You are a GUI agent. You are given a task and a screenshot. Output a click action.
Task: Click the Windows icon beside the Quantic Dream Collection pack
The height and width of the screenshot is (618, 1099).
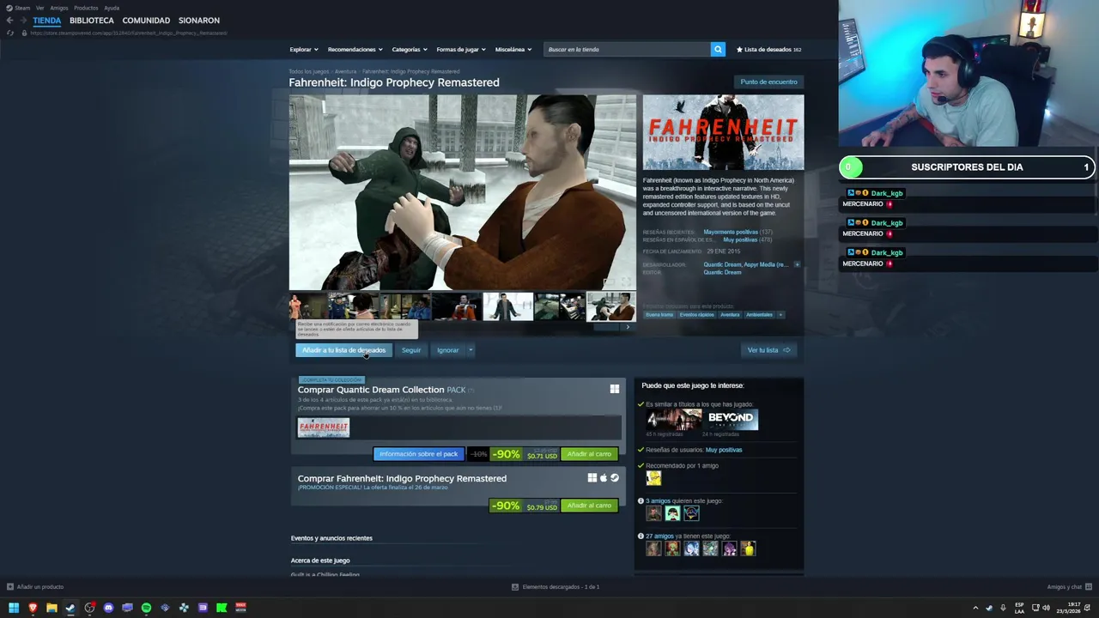tap(615, 389)
